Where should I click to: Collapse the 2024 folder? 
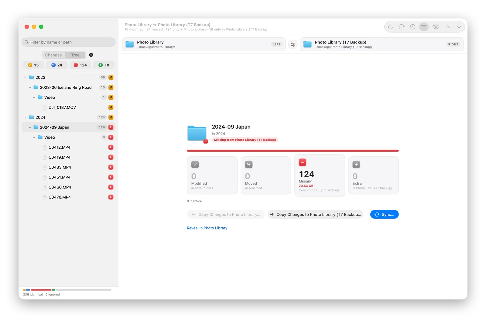point(26,117)
